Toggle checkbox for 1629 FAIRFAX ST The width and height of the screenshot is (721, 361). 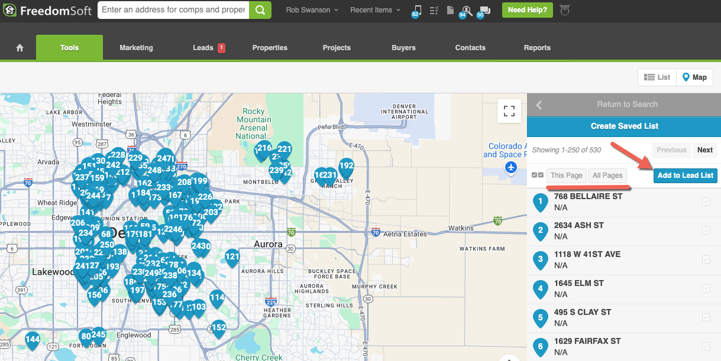[x=706, y=346]
